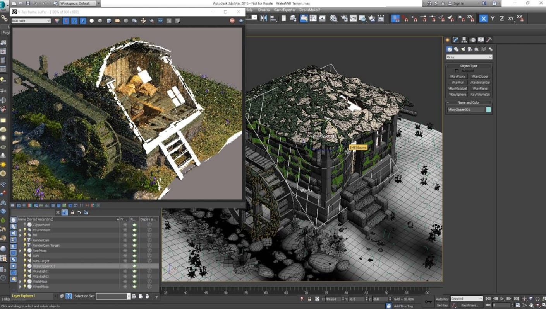Open the Hierarchy command panel tab
The width and height of the screenshot is (546, 309).
(464, 40)
